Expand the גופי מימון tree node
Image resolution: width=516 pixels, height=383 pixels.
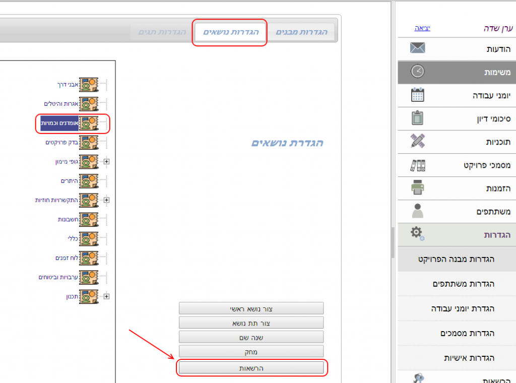pos(106,162)
